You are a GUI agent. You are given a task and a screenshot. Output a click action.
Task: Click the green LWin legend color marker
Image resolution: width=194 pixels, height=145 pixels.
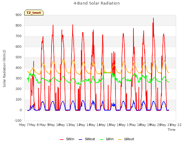click(x=102, y=140)
